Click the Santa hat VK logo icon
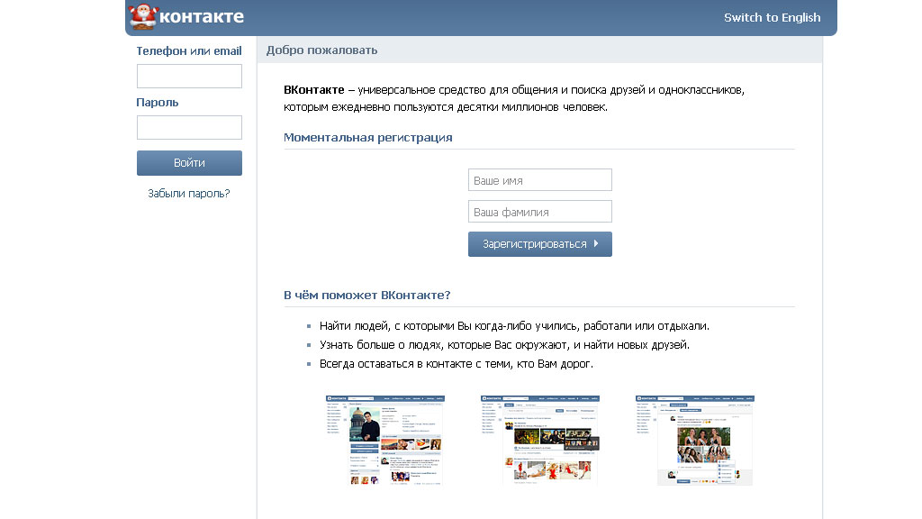Image resolution: width=922 pixels, height=519 pixels. [x=143, y=16]
